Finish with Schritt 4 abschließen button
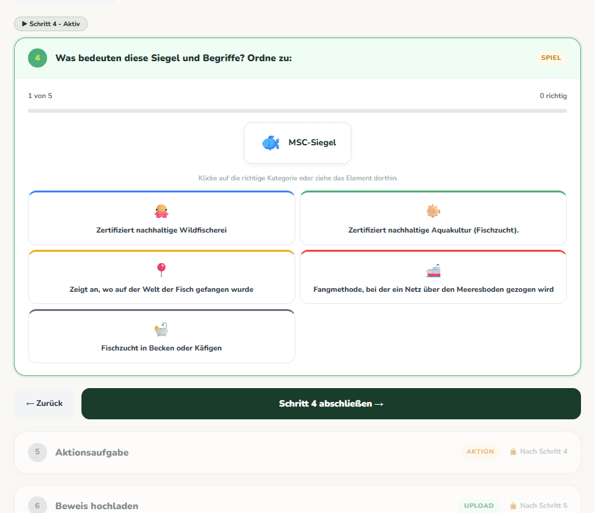Image resolution: width=595 pixels, height=513 pixels. (x=332, y=403)
